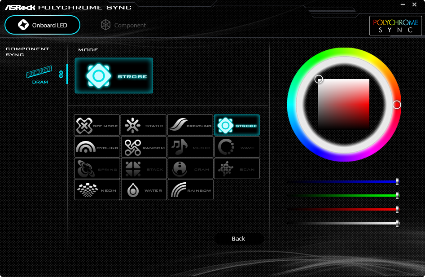
Task: Pick a color in the red gradient square
Action: point(344,104)
